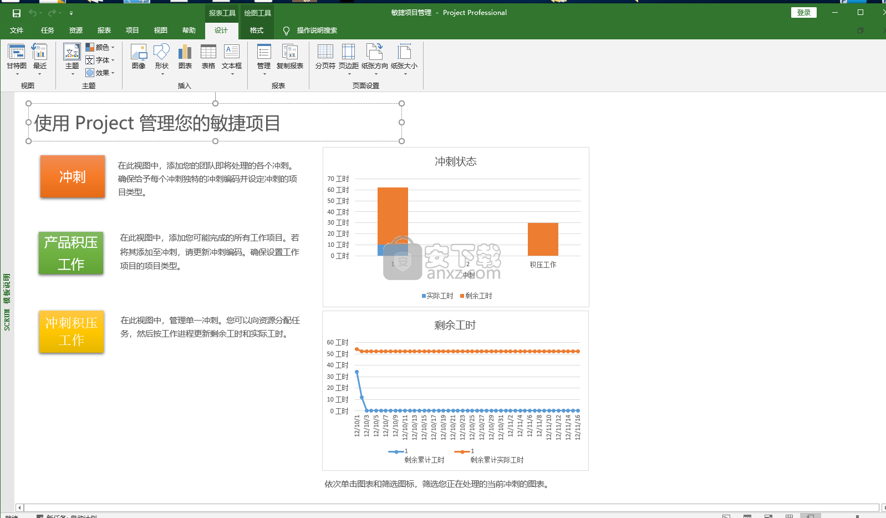Viewport: 886px width, 518px height.
Task: Insert a 文本框 text box
Action: point(232,58)
